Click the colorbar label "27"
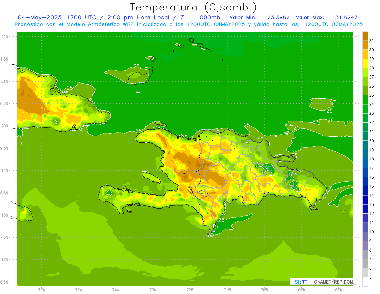This screenshot has width=380, height=294. point(371,77)
